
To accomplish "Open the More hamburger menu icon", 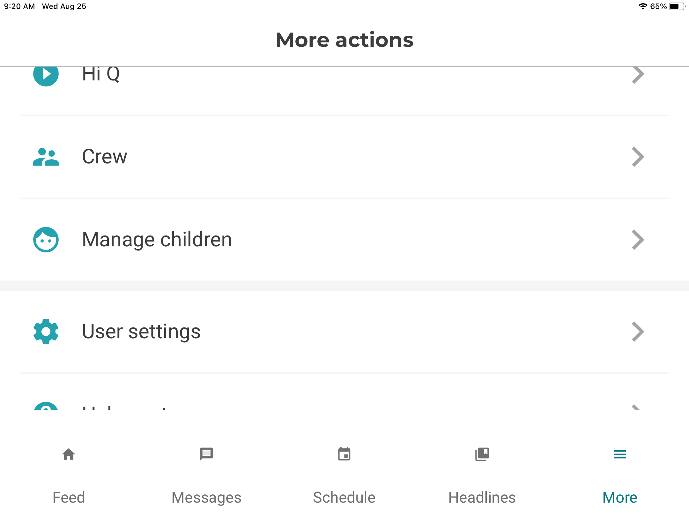I will pyautogui.click(x=619, y=454).
